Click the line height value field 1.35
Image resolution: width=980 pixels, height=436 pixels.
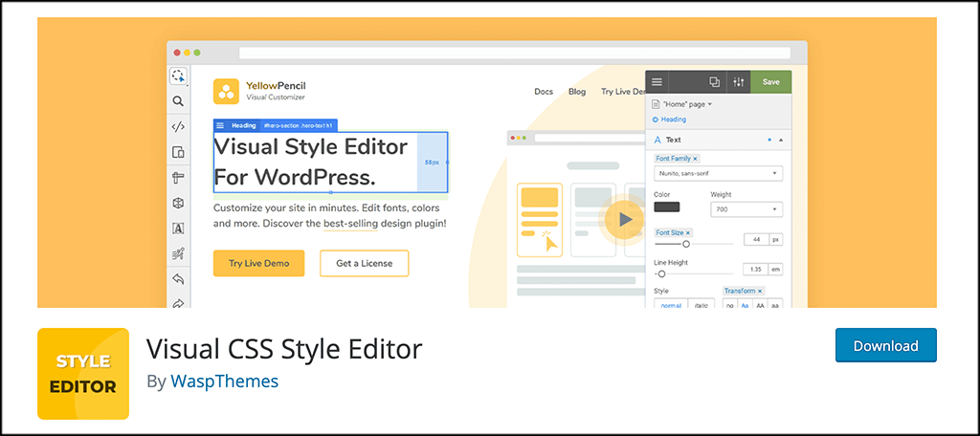[x=756, y=270]
